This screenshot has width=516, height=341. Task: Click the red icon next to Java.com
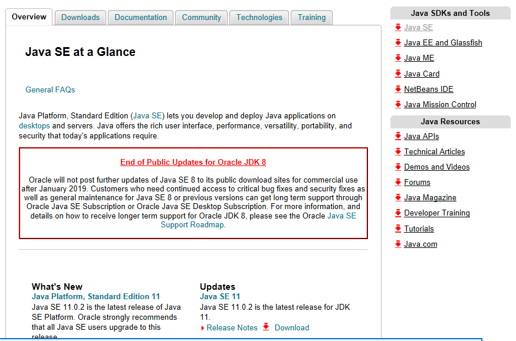click(398, 244)
